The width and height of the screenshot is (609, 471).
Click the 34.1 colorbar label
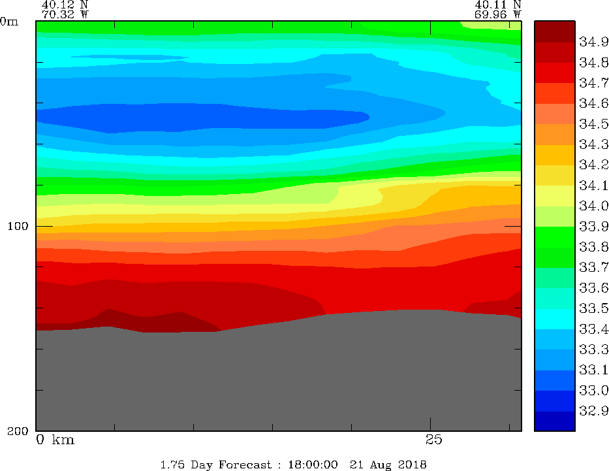[x=593, y=186]
